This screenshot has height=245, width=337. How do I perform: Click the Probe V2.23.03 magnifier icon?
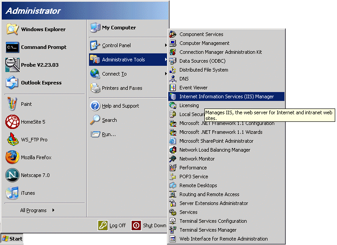pos(12,65)
